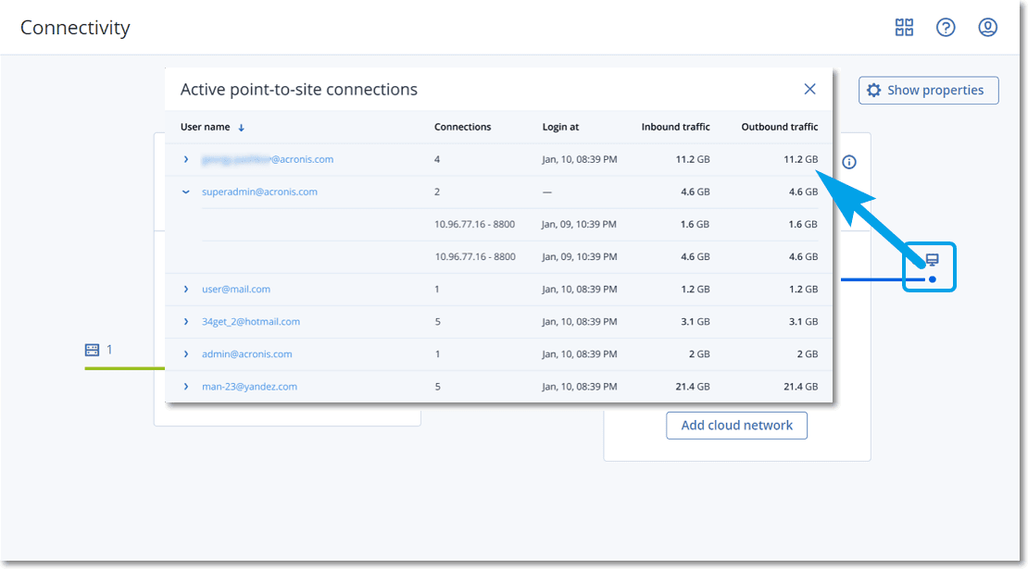The width and height of the screenshot is (1028, 569).
Task: Expand the first blurred user row
Action: pos(186,159)
